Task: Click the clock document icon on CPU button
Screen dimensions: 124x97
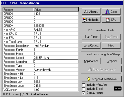Action: tap(108, 20)
